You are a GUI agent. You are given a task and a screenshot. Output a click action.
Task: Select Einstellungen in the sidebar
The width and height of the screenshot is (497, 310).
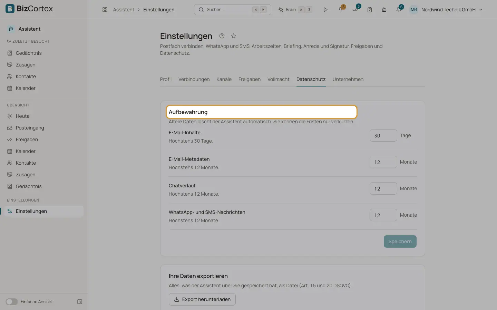(x=44, y=211)
